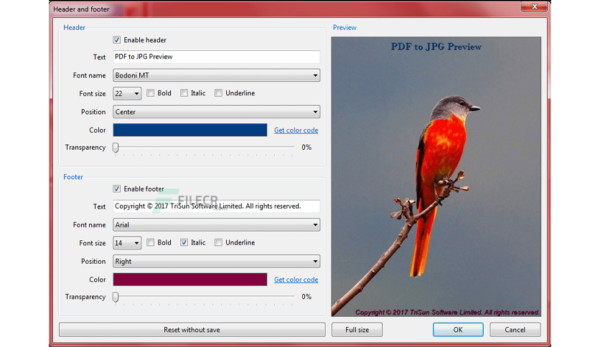Toggle the Enable footer checkbox
Viewport: 600px width, 347px height.
(117, 189)
